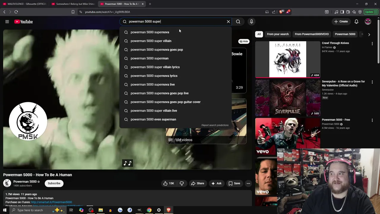Reload the page
This screenshot has width=380, height=214.
16,12
